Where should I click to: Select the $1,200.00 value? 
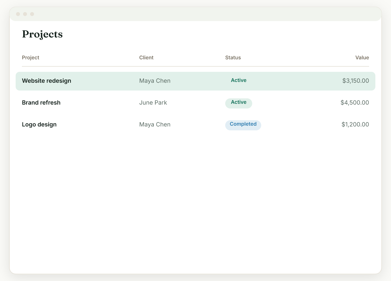pyautogui.click(x=355, y=124)
